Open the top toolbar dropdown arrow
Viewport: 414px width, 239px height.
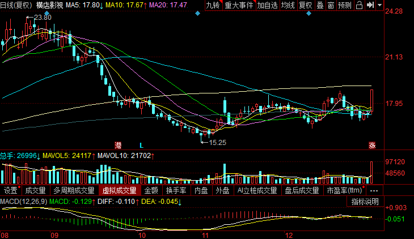(379, 5)
